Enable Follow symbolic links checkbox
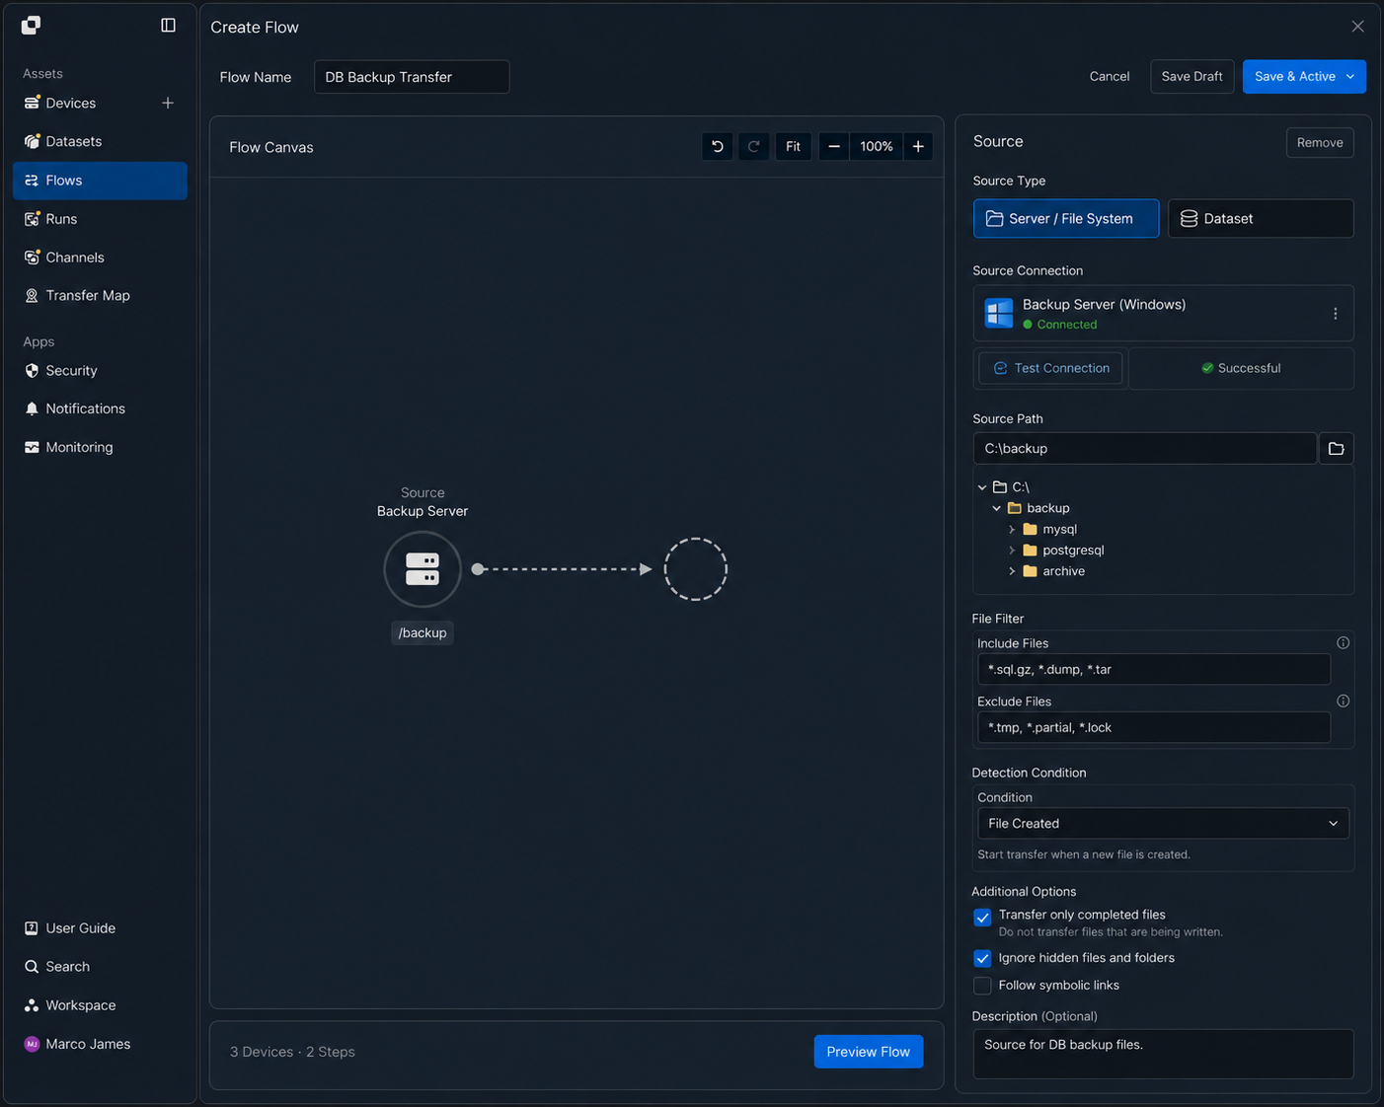This screenshot has height=1107, width=1384. pos(982,986)
